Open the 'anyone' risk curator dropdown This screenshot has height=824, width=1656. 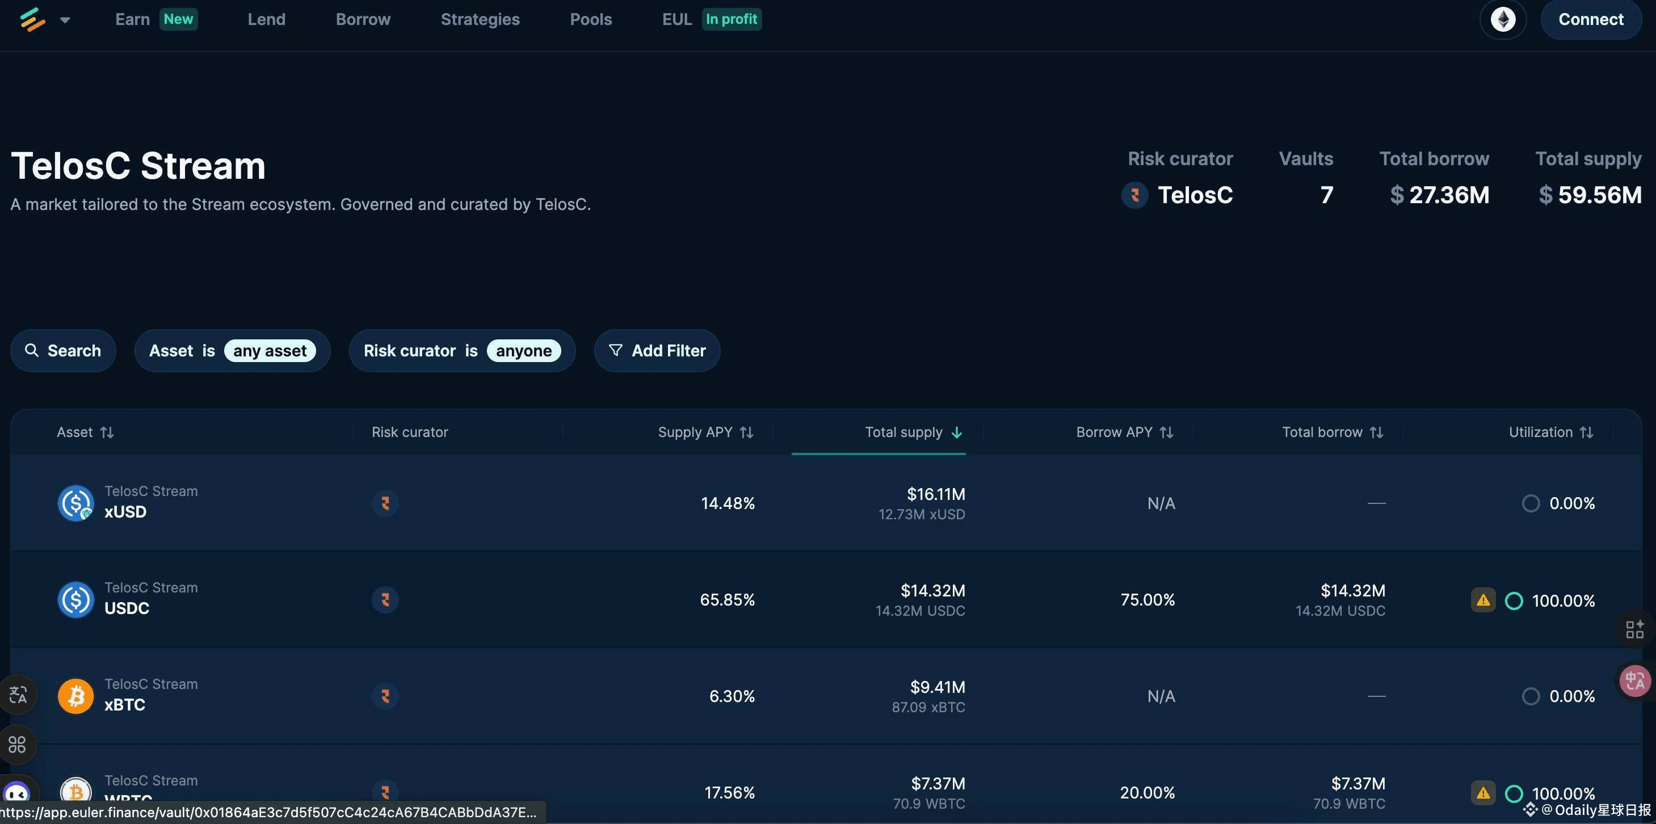coord(523,350)
